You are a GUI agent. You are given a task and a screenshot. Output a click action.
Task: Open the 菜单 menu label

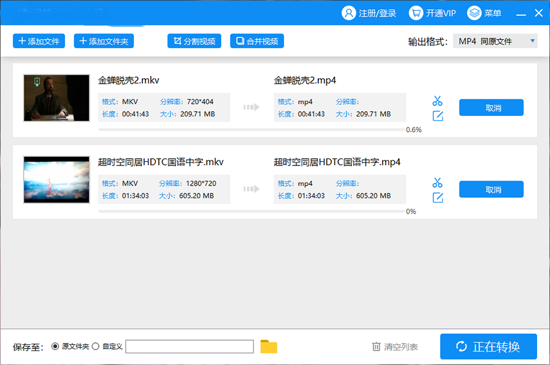(493, 13)
